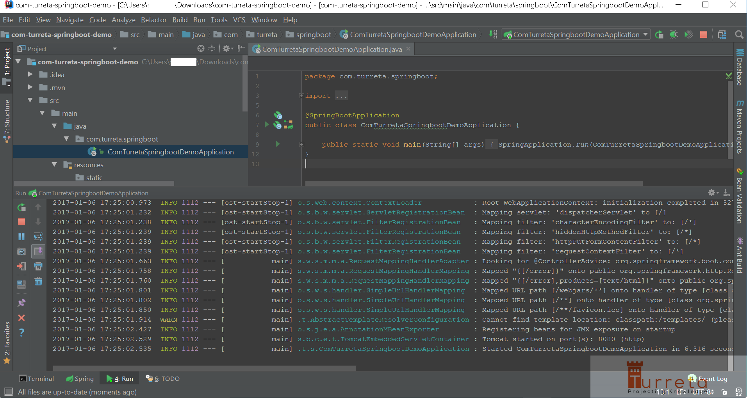This screenshot has width=747, height=398.
Task: Open the TODO tool window
Action: (162, 379)
